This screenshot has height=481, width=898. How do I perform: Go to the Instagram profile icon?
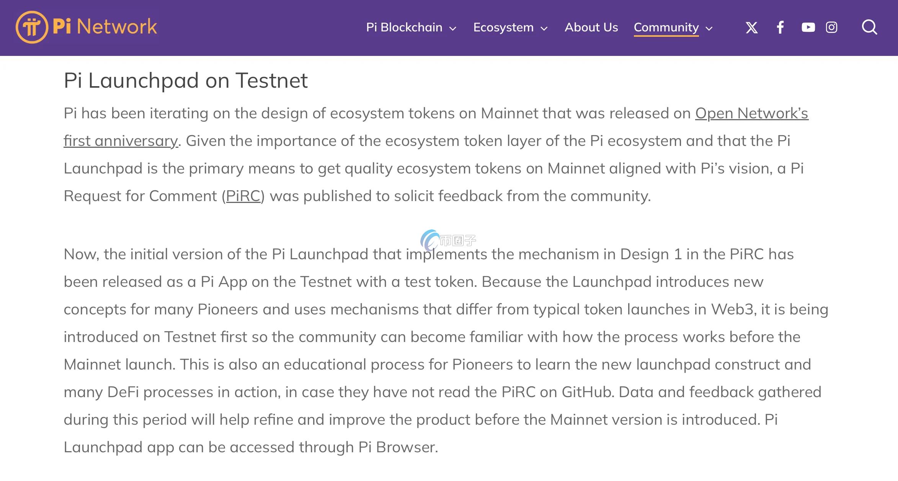(831, 28)
